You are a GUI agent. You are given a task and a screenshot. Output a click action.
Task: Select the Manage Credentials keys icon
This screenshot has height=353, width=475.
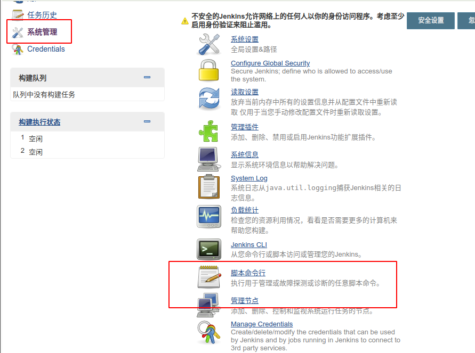[x=210, y=332]
